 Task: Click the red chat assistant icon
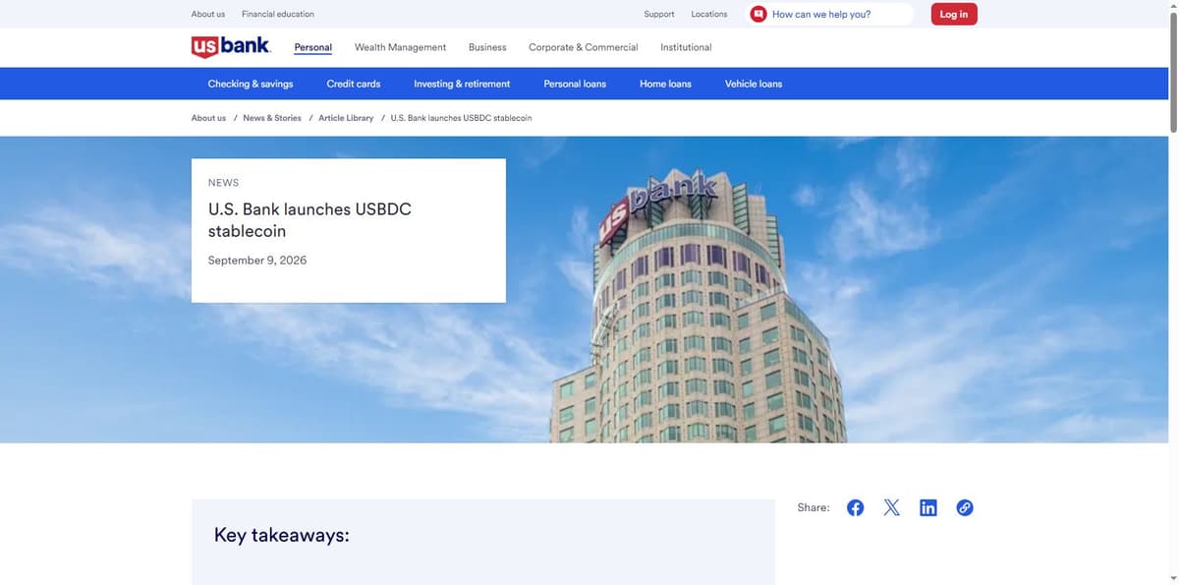coord(758,14)
